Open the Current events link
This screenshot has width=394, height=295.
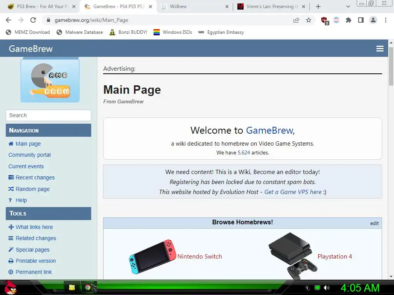pos(26,166)
